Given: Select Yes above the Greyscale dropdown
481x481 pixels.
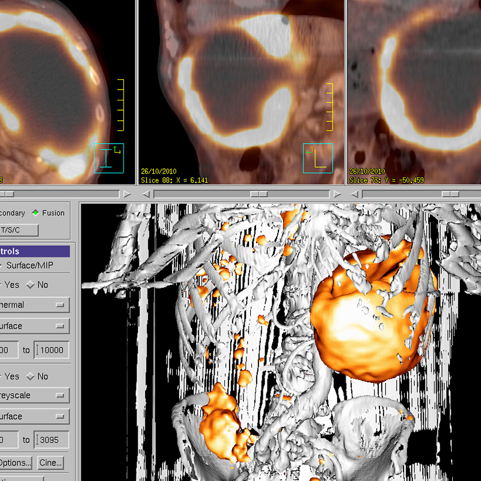Looking at the screenshot, I should click(x=10, y=376).
